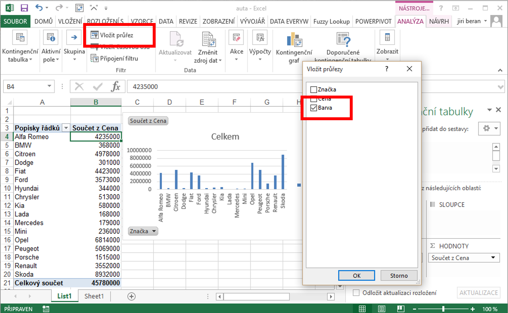Viewport: 508px width, 313px height.
Task: Click the macro recording icon in status bar
Action: pos(46,309)
